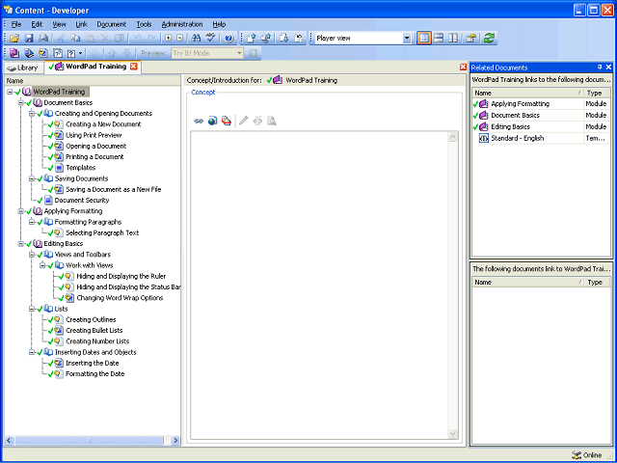Click inside the Concept content area
Screen dimensions: 617x463
pos(319,286)
